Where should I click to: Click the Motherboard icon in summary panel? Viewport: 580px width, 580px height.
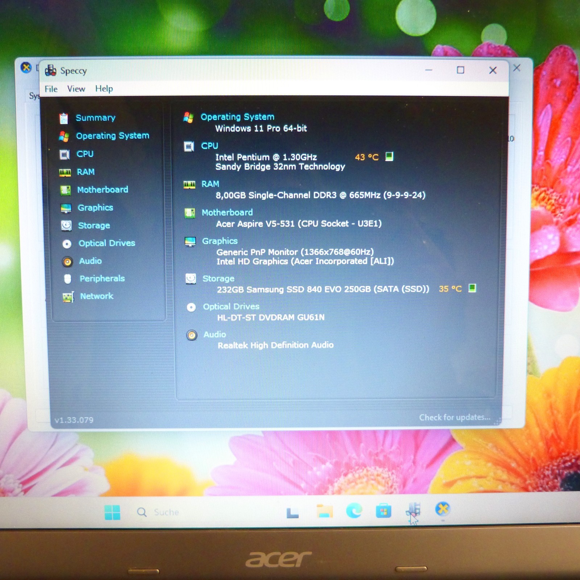[190, 213]
